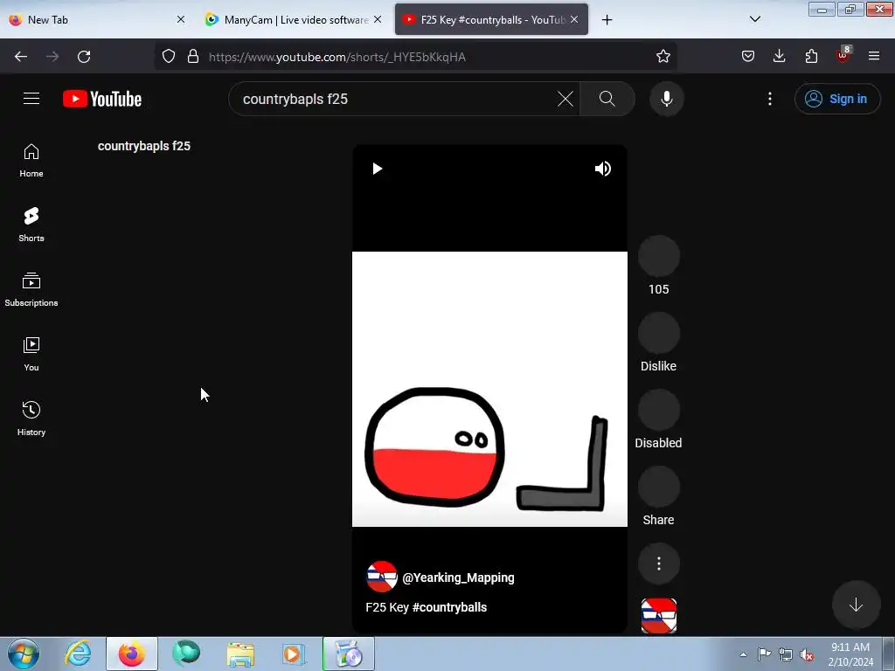Open network tray icon
895x671 pixels.
pyautogui.click(x=786, y=654)
